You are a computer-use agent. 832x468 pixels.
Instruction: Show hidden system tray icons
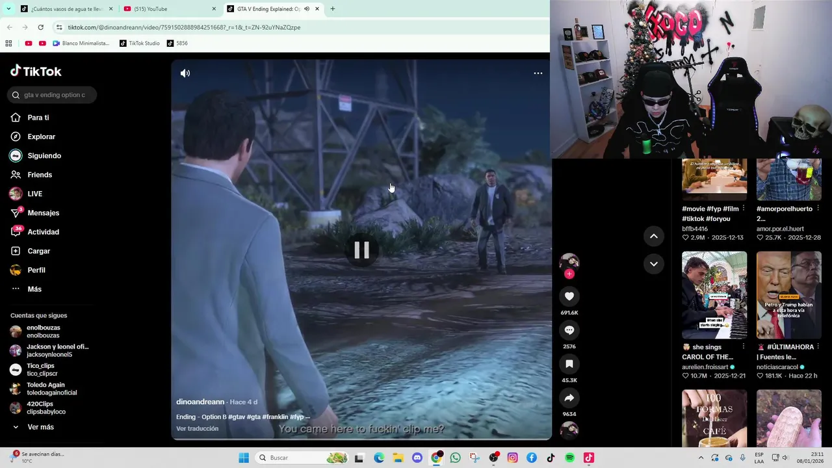[701, 458]
